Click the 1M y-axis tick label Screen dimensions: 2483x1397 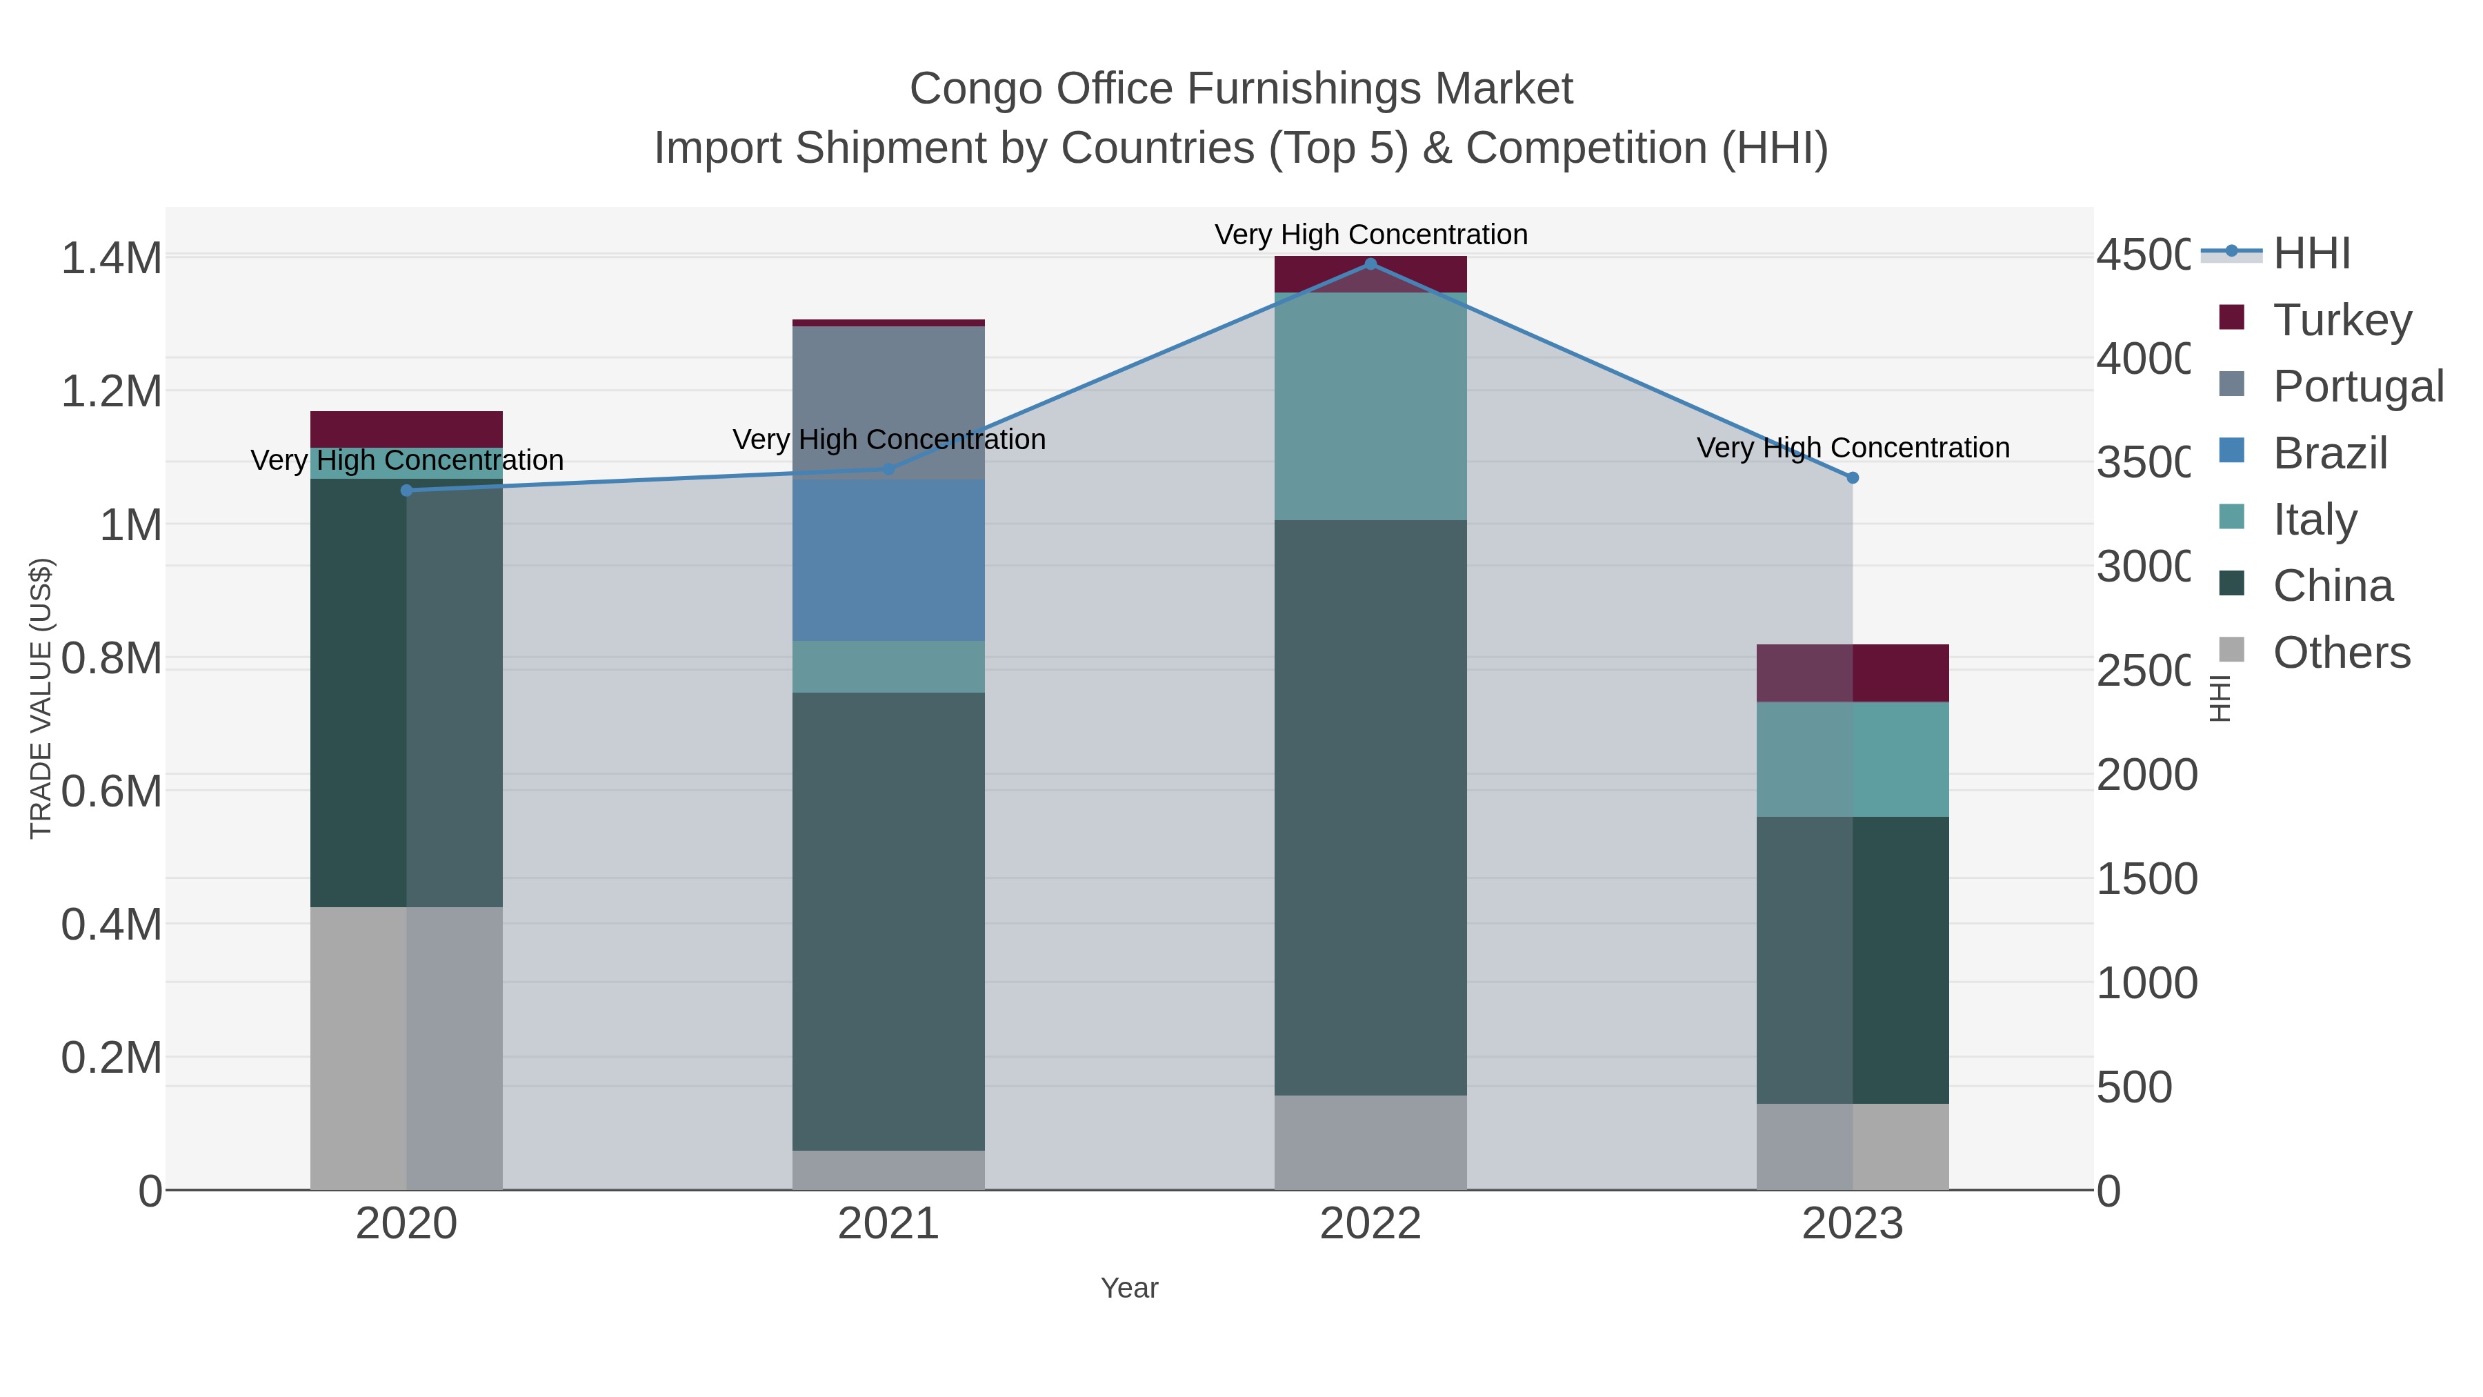[x=131, y=526]
